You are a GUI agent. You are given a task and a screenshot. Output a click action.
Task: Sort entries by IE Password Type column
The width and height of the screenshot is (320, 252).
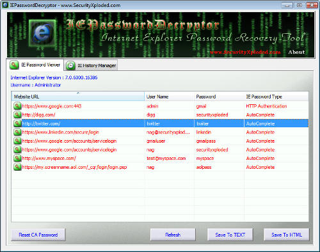coord(276,97)
